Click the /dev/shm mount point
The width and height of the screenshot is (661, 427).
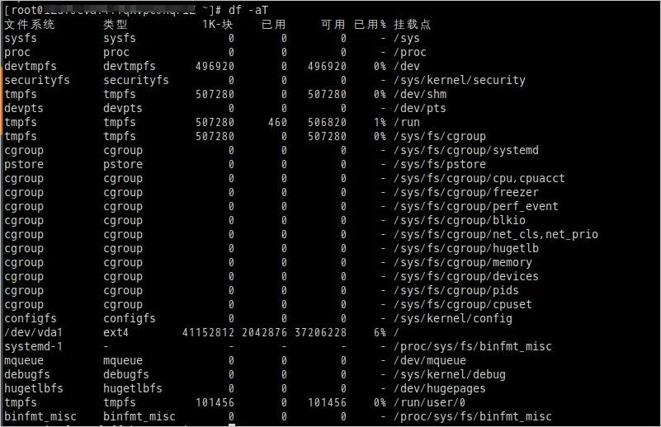(x=420, y=94)
